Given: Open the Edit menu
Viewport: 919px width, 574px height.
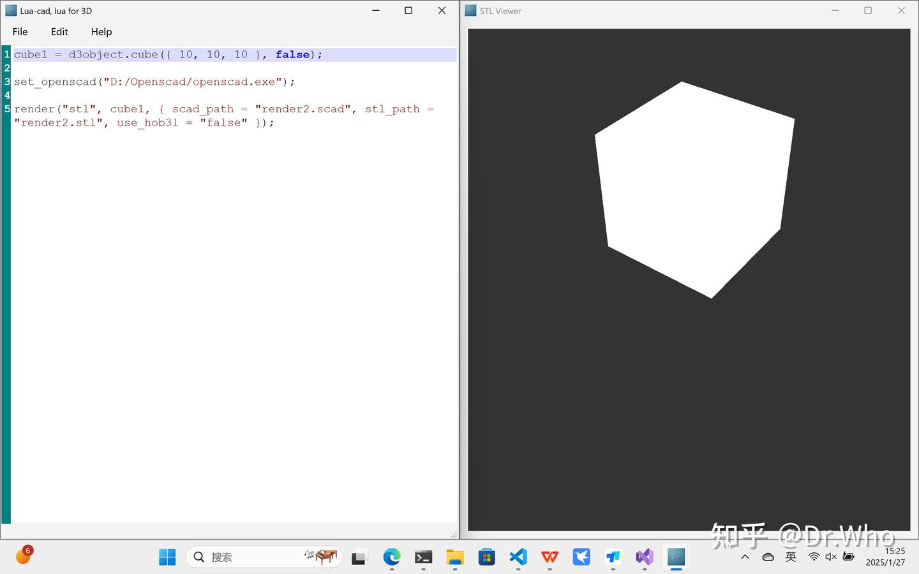Looking at the screenshot, I should tap(59, 32).
